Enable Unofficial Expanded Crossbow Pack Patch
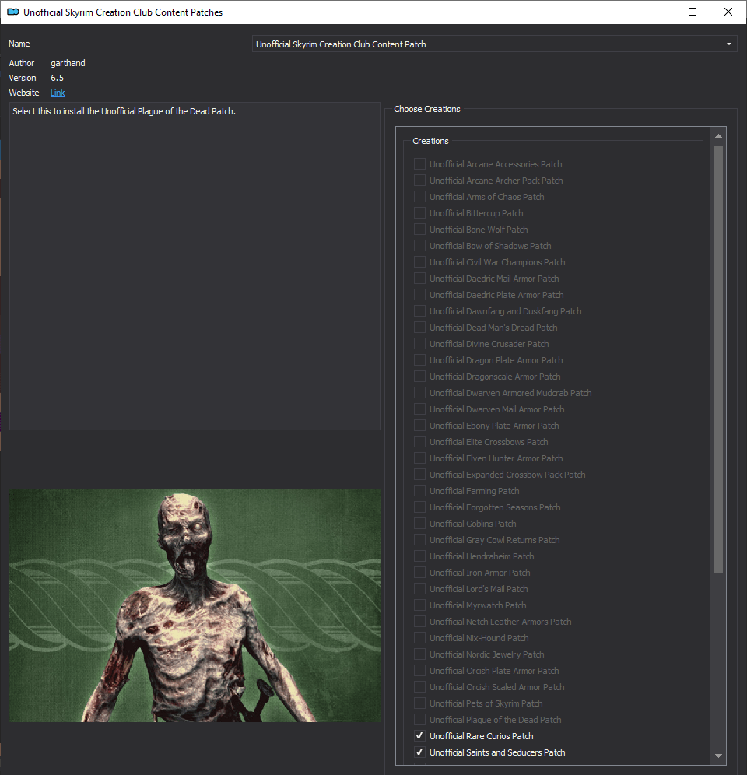The width and height of the screenshot is (747, 775). (x=419, y=474)
